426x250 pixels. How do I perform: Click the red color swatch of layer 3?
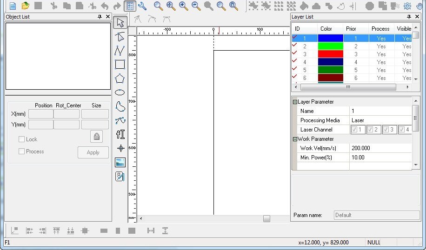tap(330, 54)
